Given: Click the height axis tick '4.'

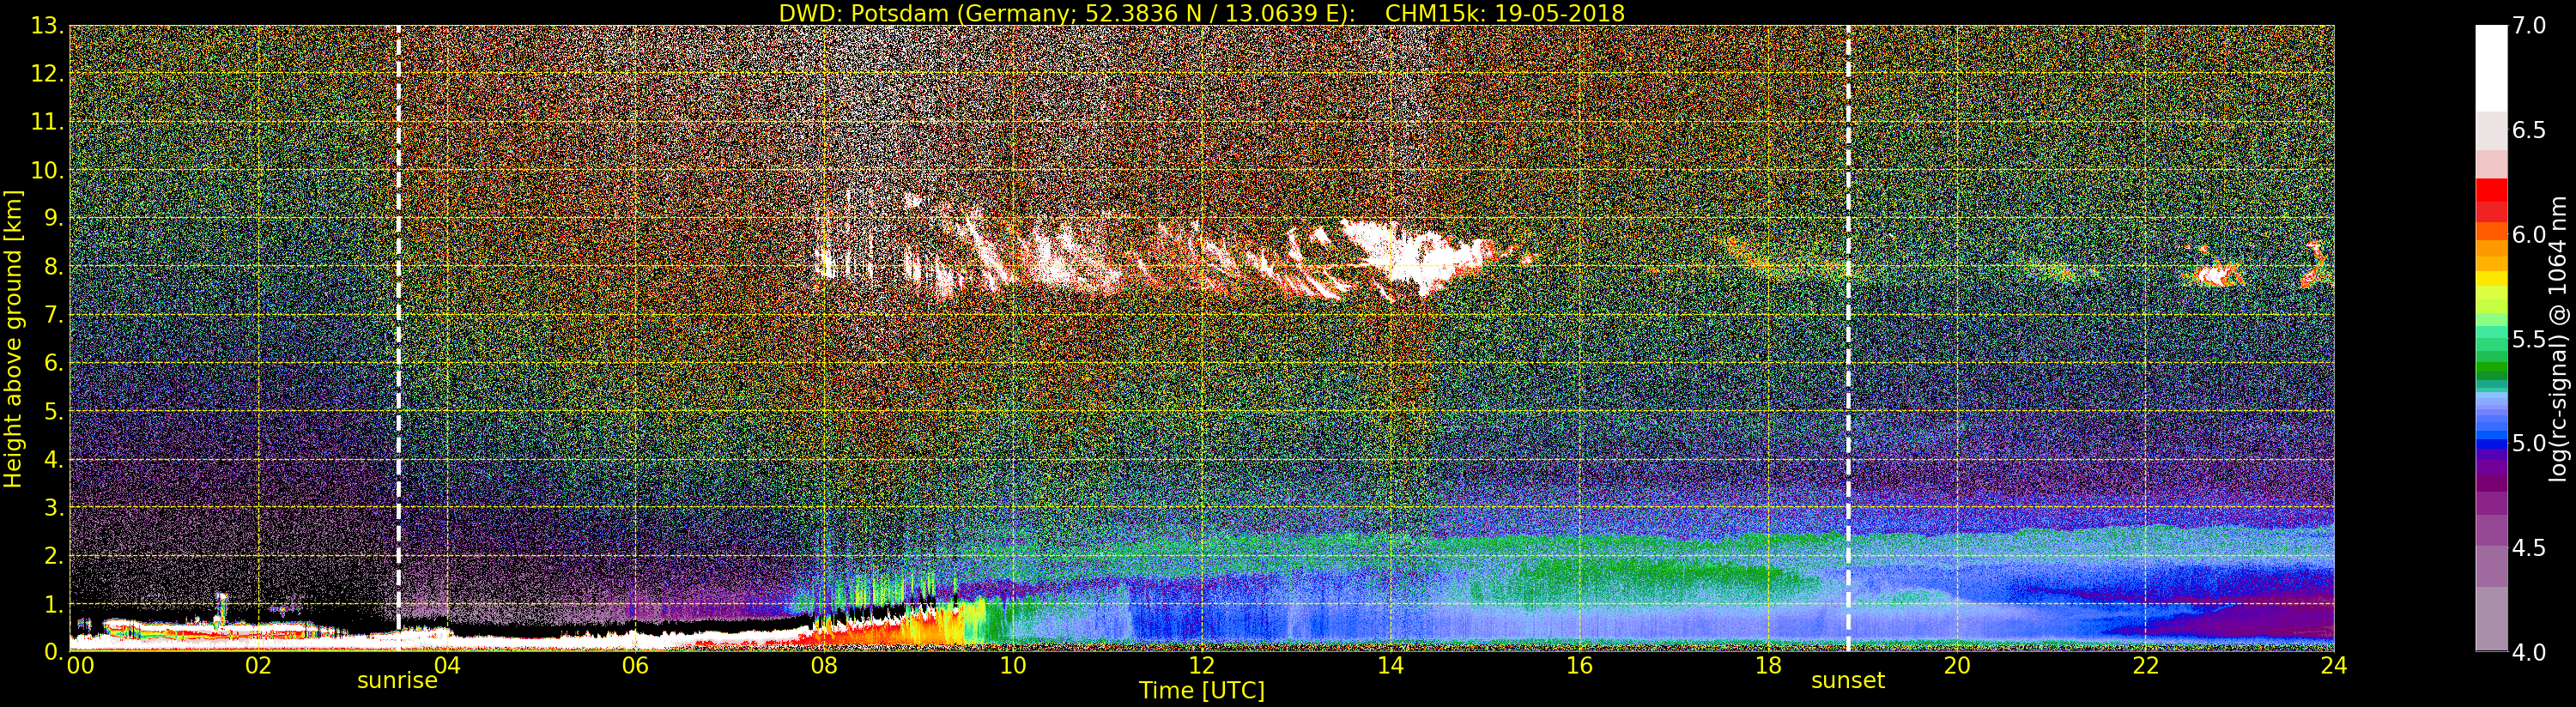Looking at the screenshot, I should [53, 459].
